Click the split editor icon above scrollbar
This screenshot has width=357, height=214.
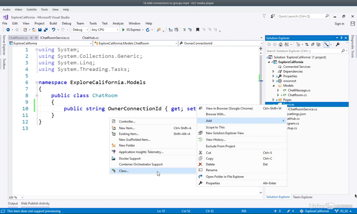261,49
